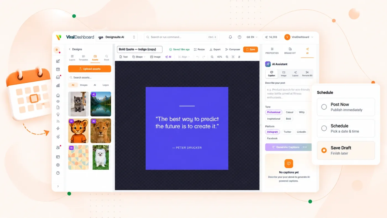Open the AI sparkle tool in editor toolbar
The height and width of the screenshot is (218, 387).
[x=168, y=57]
